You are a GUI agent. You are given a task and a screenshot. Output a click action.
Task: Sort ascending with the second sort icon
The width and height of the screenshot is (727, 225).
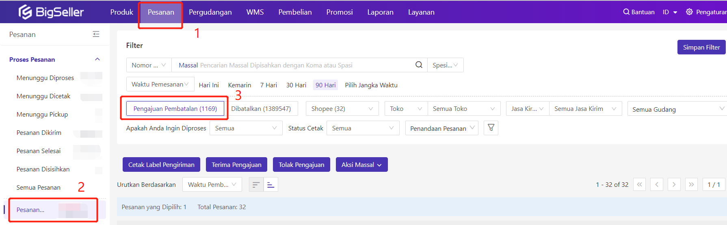pyautogui.click(x=270, y=185)
